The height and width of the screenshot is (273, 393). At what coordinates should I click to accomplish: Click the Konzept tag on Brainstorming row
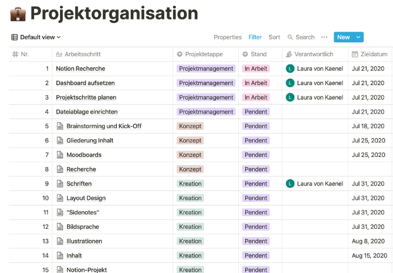coord(190,126)
